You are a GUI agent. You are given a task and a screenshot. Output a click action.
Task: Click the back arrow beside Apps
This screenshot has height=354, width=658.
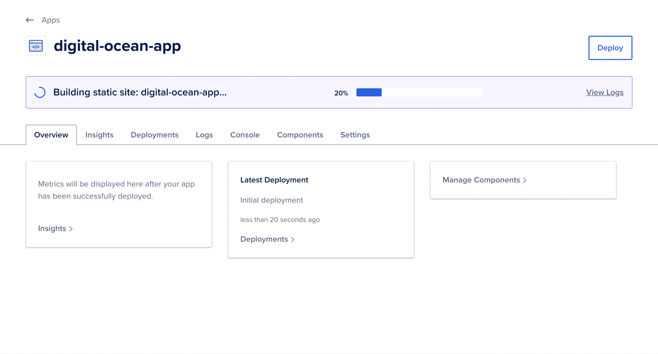29,20
